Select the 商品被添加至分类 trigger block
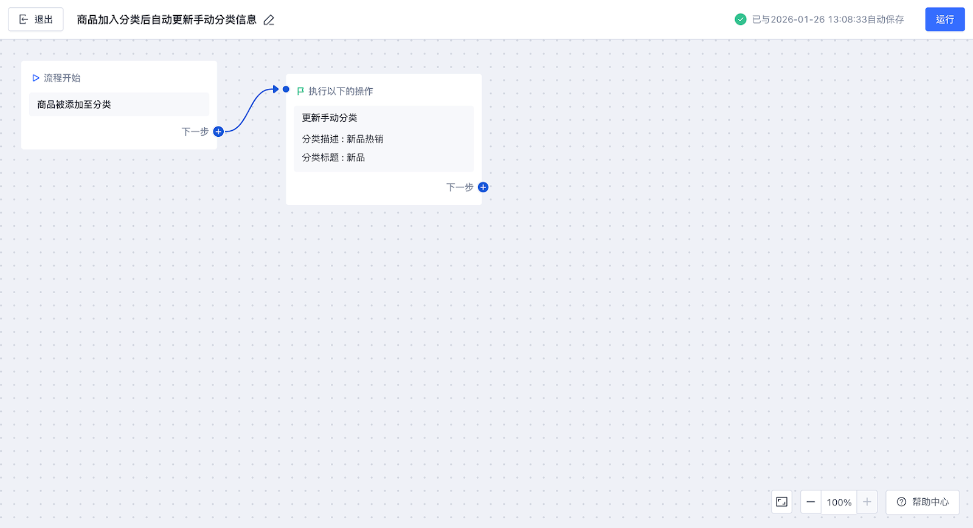 119,105
